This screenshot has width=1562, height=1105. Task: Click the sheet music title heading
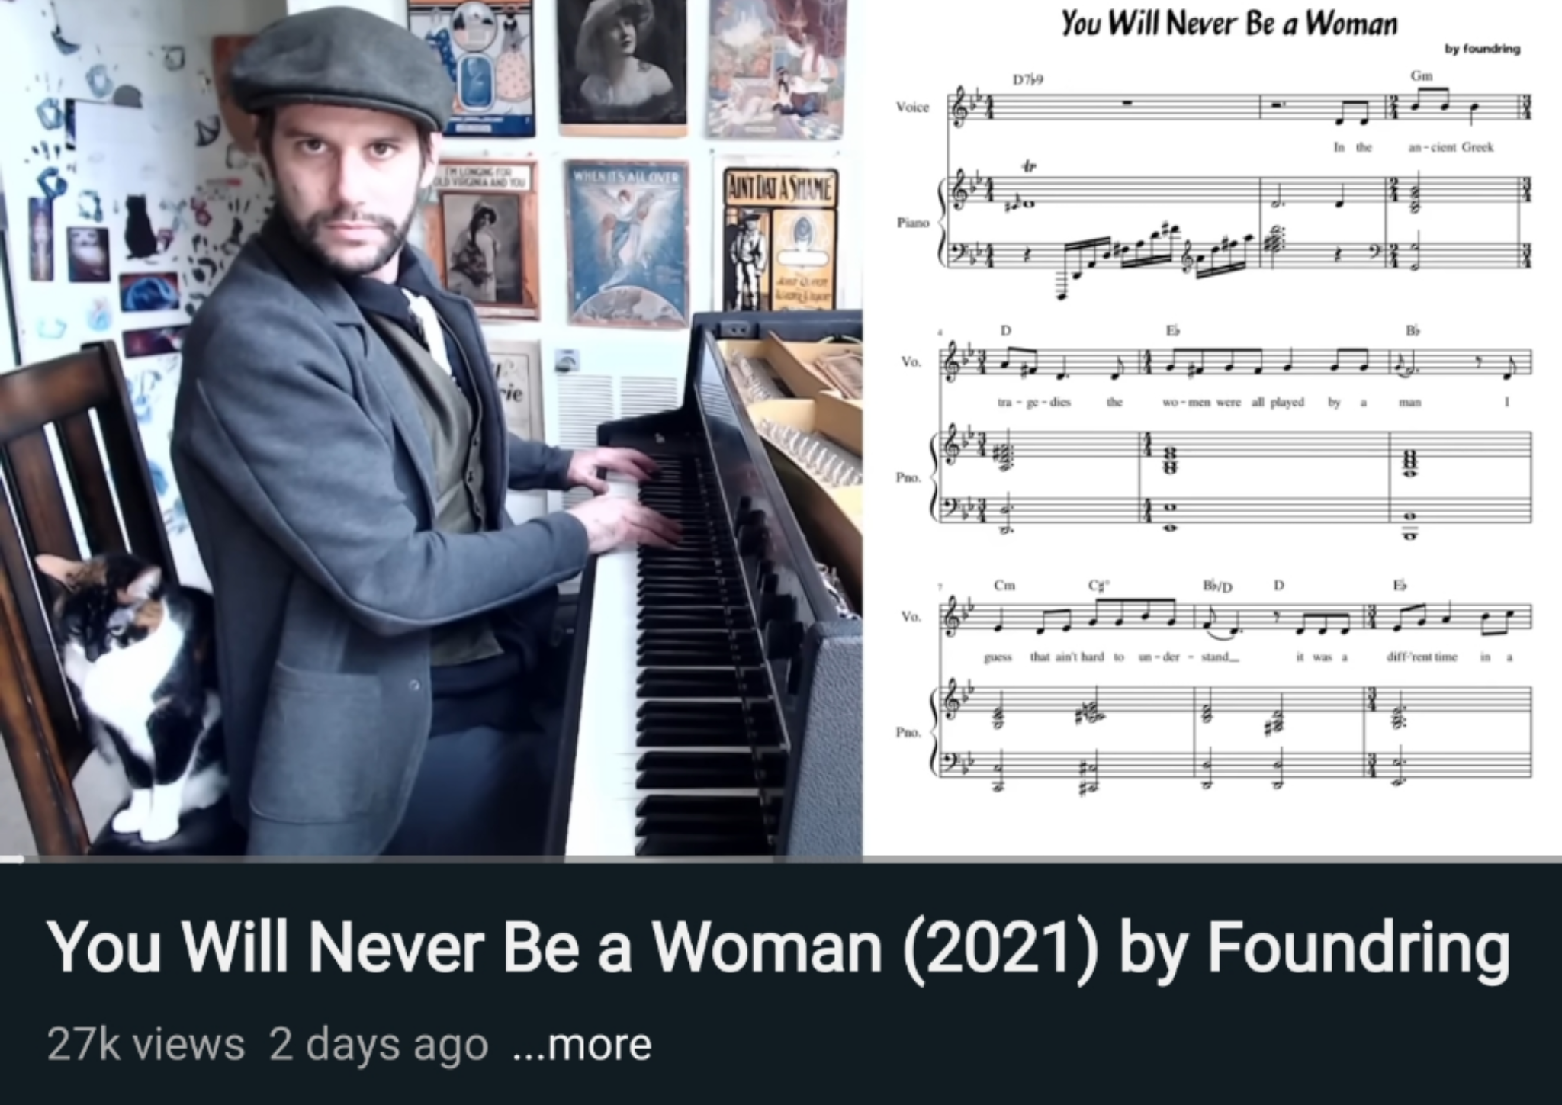tap(1229, 24)
